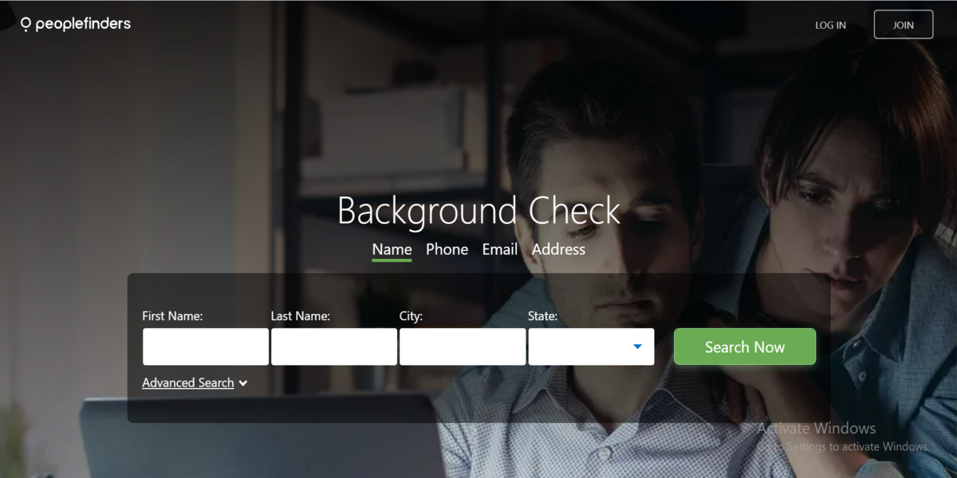Open the State dropdown arrow
This screenshot has width=957, height=478.
point(637,347)
